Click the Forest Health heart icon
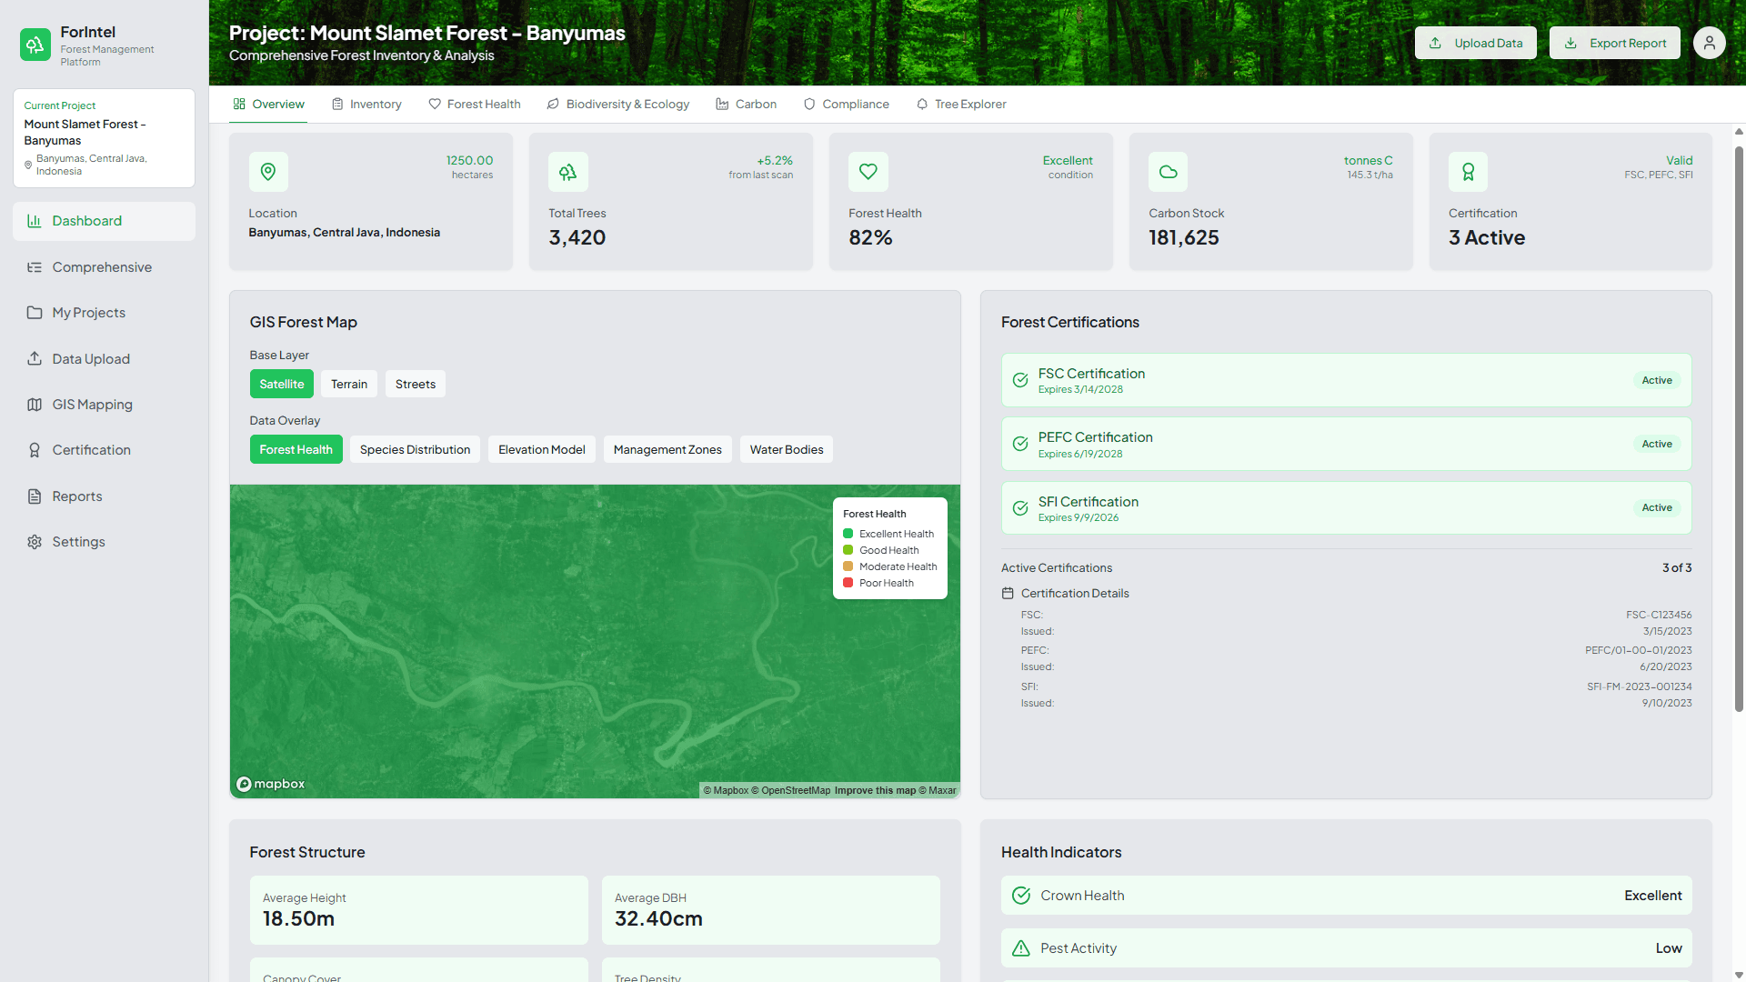The height and width of the screenshot is (982, 1746). click(x=868, y=172)
